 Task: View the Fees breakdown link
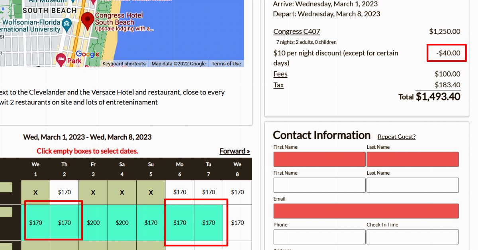click(280, 74)
